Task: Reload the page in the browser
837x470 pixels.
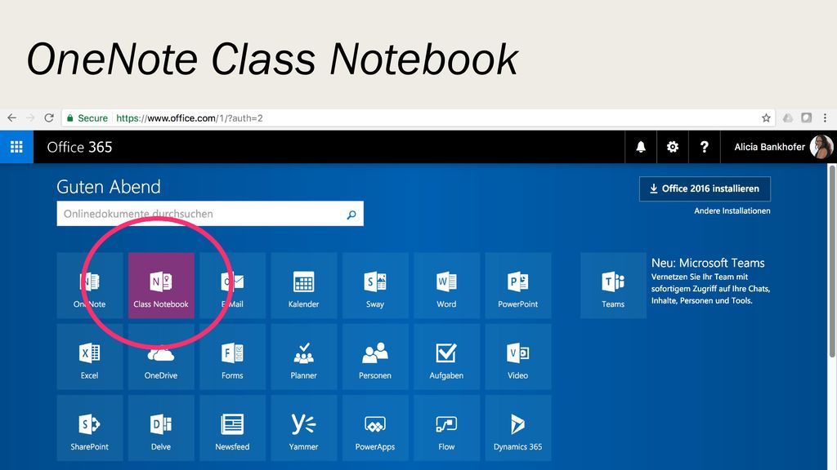Action: (49, 117)
